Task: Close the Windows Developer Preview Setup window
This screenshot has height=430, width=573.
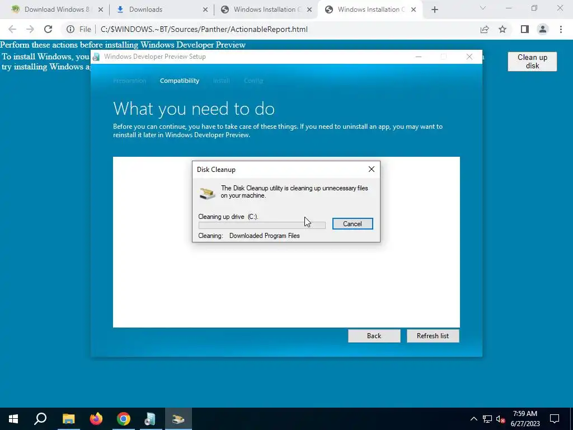Action: coord(469,57)
